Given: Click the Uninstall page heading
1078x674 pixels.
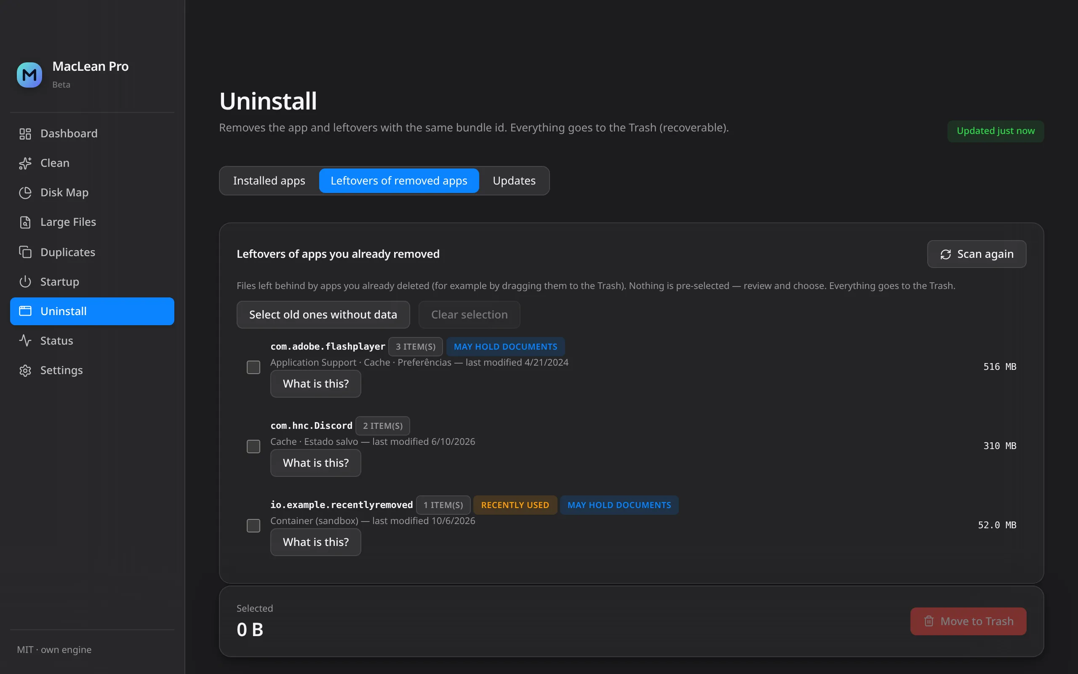Looking at the screenshot, I should (268, 101).
